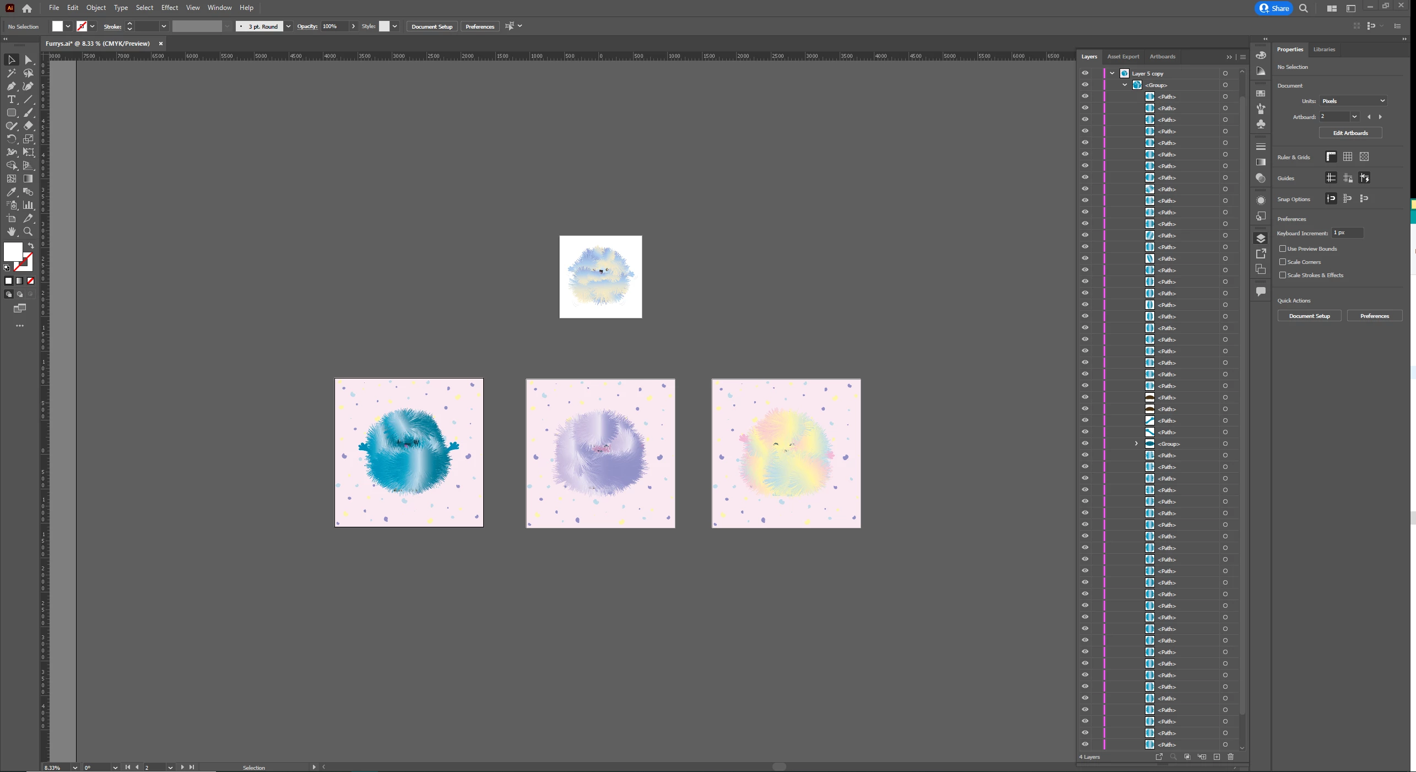This screenshot has height=772, width=1416.
Task: Click the Edit Artboards button
Action: tap(1350, 133)
